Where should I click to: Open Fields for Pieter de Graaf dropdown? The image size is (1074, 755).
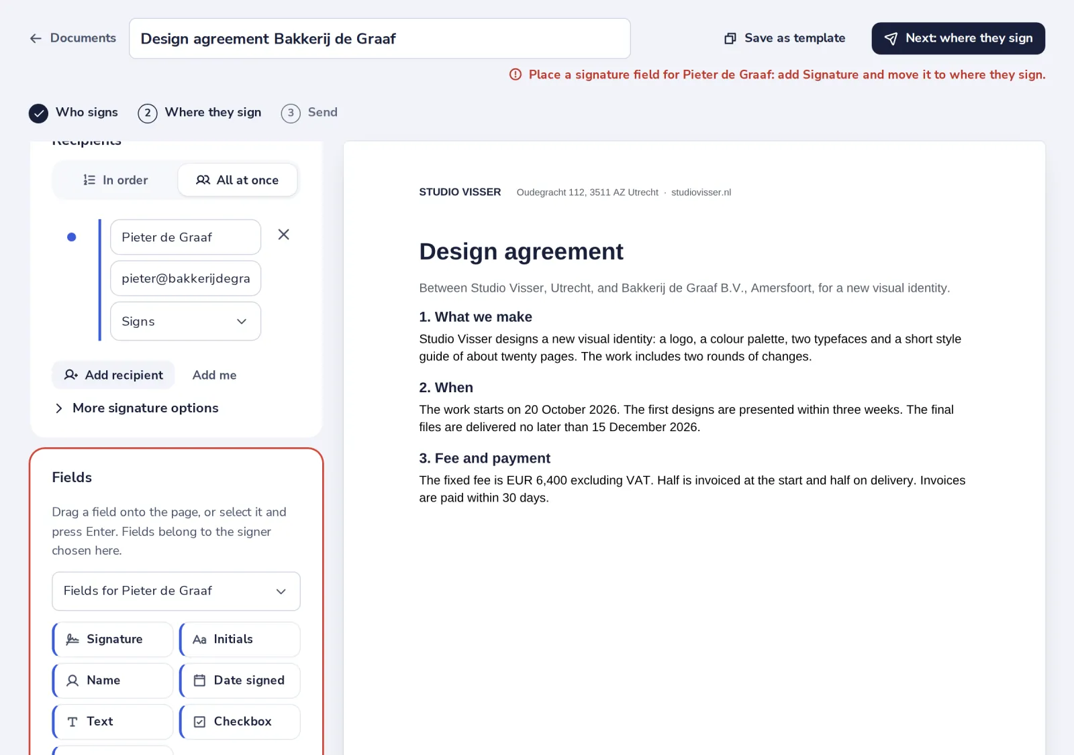pyautogui.click(x=176, y=591)
